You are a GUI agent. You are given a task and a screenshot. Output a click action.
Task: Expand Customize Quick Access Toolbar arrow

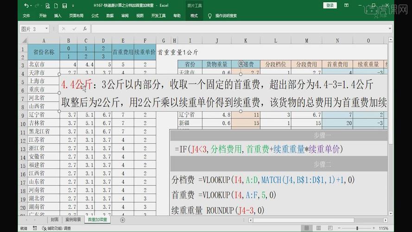pyautogui.click(x=73, y=6)
